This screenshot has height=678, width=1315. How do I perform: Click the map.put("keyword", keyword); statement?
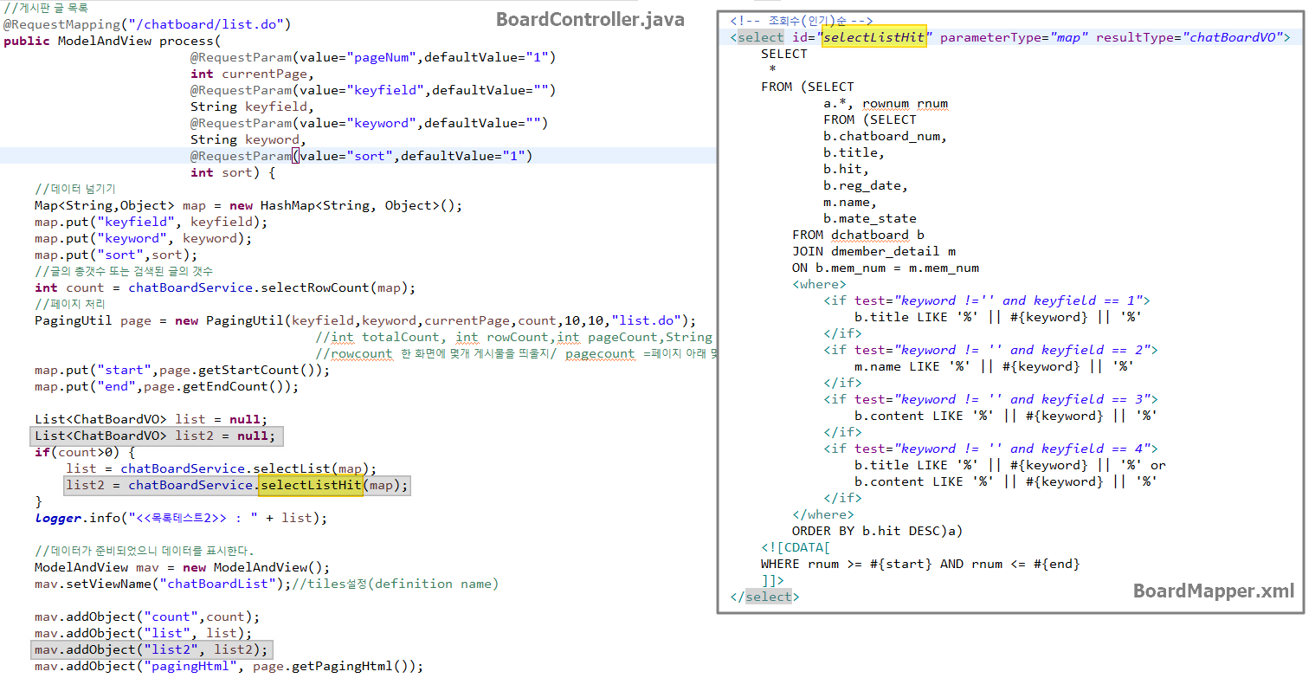tap(144, 238)
